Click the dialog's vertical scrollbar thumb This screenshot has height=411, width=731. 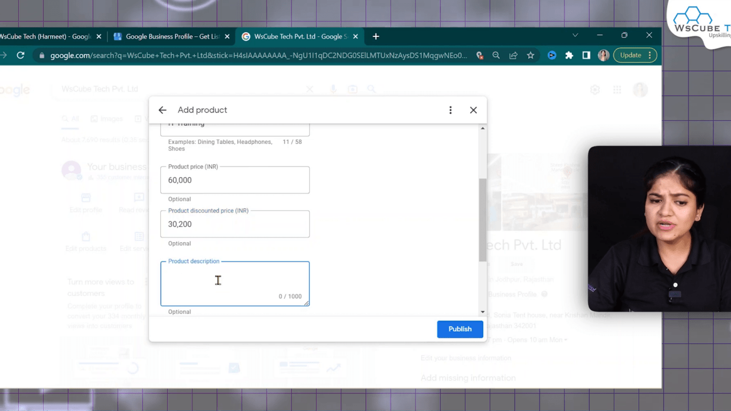(482, 220)
